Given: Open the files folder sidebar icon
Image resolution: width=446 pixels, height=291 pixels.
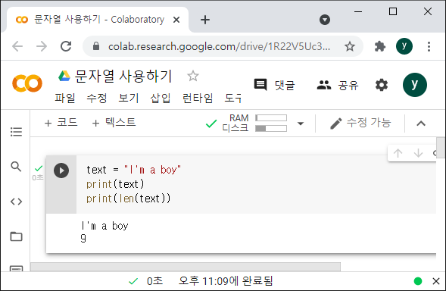Looking at the screenshot, I should point(16,236).
